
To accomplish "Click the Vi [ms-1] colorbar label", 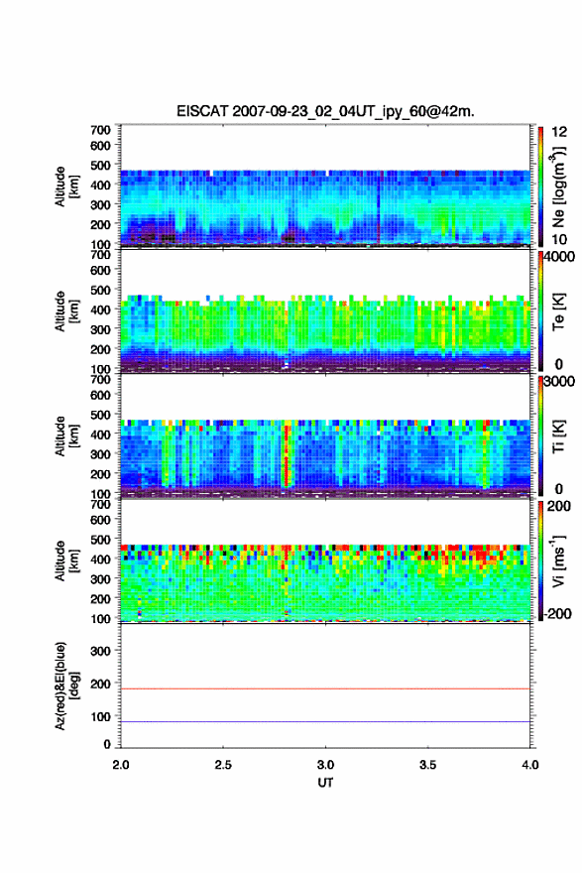I will [558, 561].
